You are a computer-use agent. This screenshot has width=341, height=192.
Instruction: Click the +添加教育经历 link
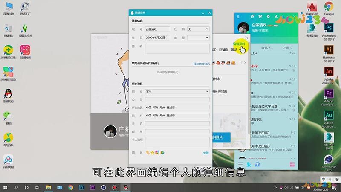201,64
